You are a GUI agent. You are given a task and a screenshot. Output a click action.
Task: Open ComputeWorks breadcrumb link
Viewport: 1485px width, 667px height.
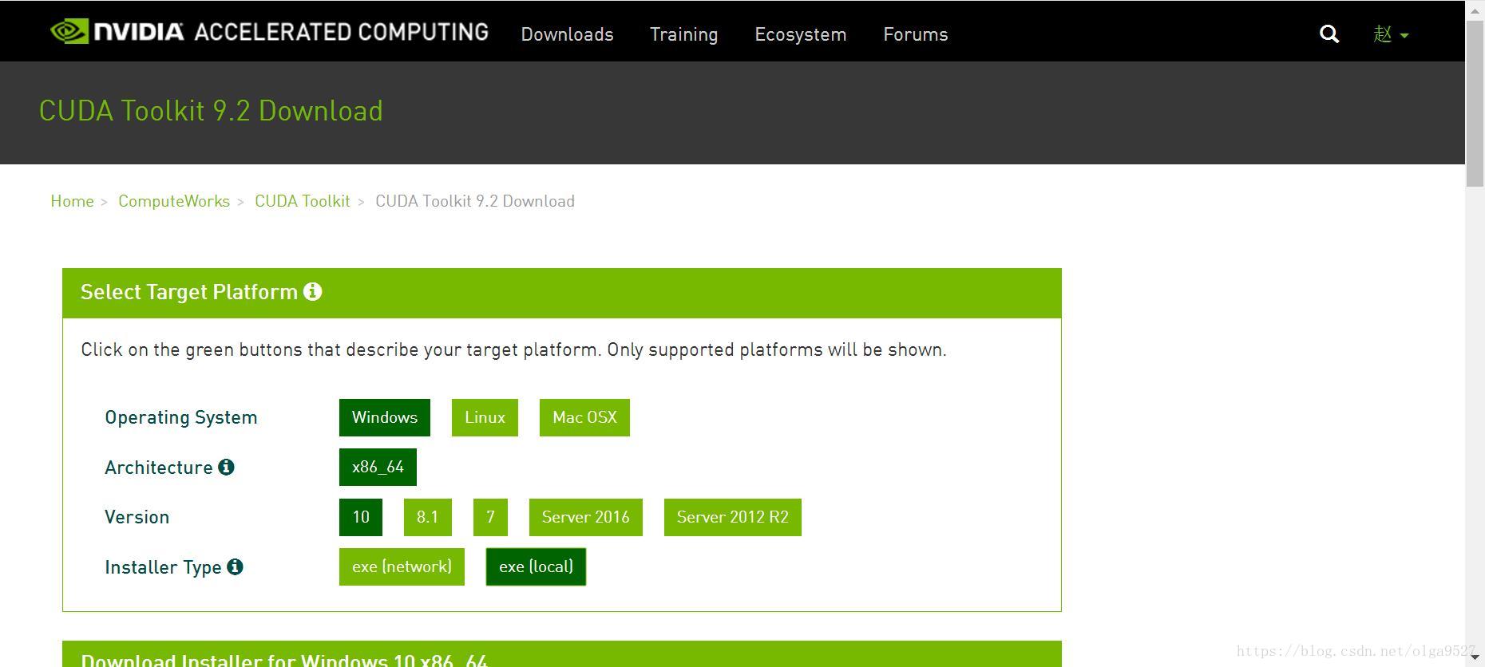174,201
